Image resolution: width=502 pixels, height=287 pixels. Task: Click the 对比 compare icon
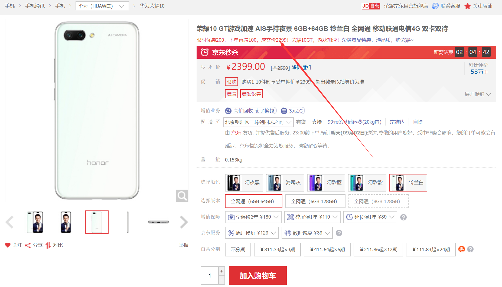point(48,245)
